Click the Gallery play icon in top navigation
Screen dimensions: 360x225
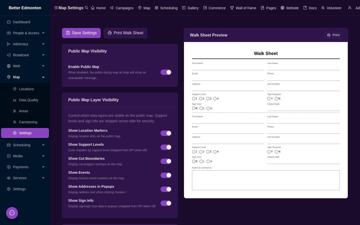[184, 8]
